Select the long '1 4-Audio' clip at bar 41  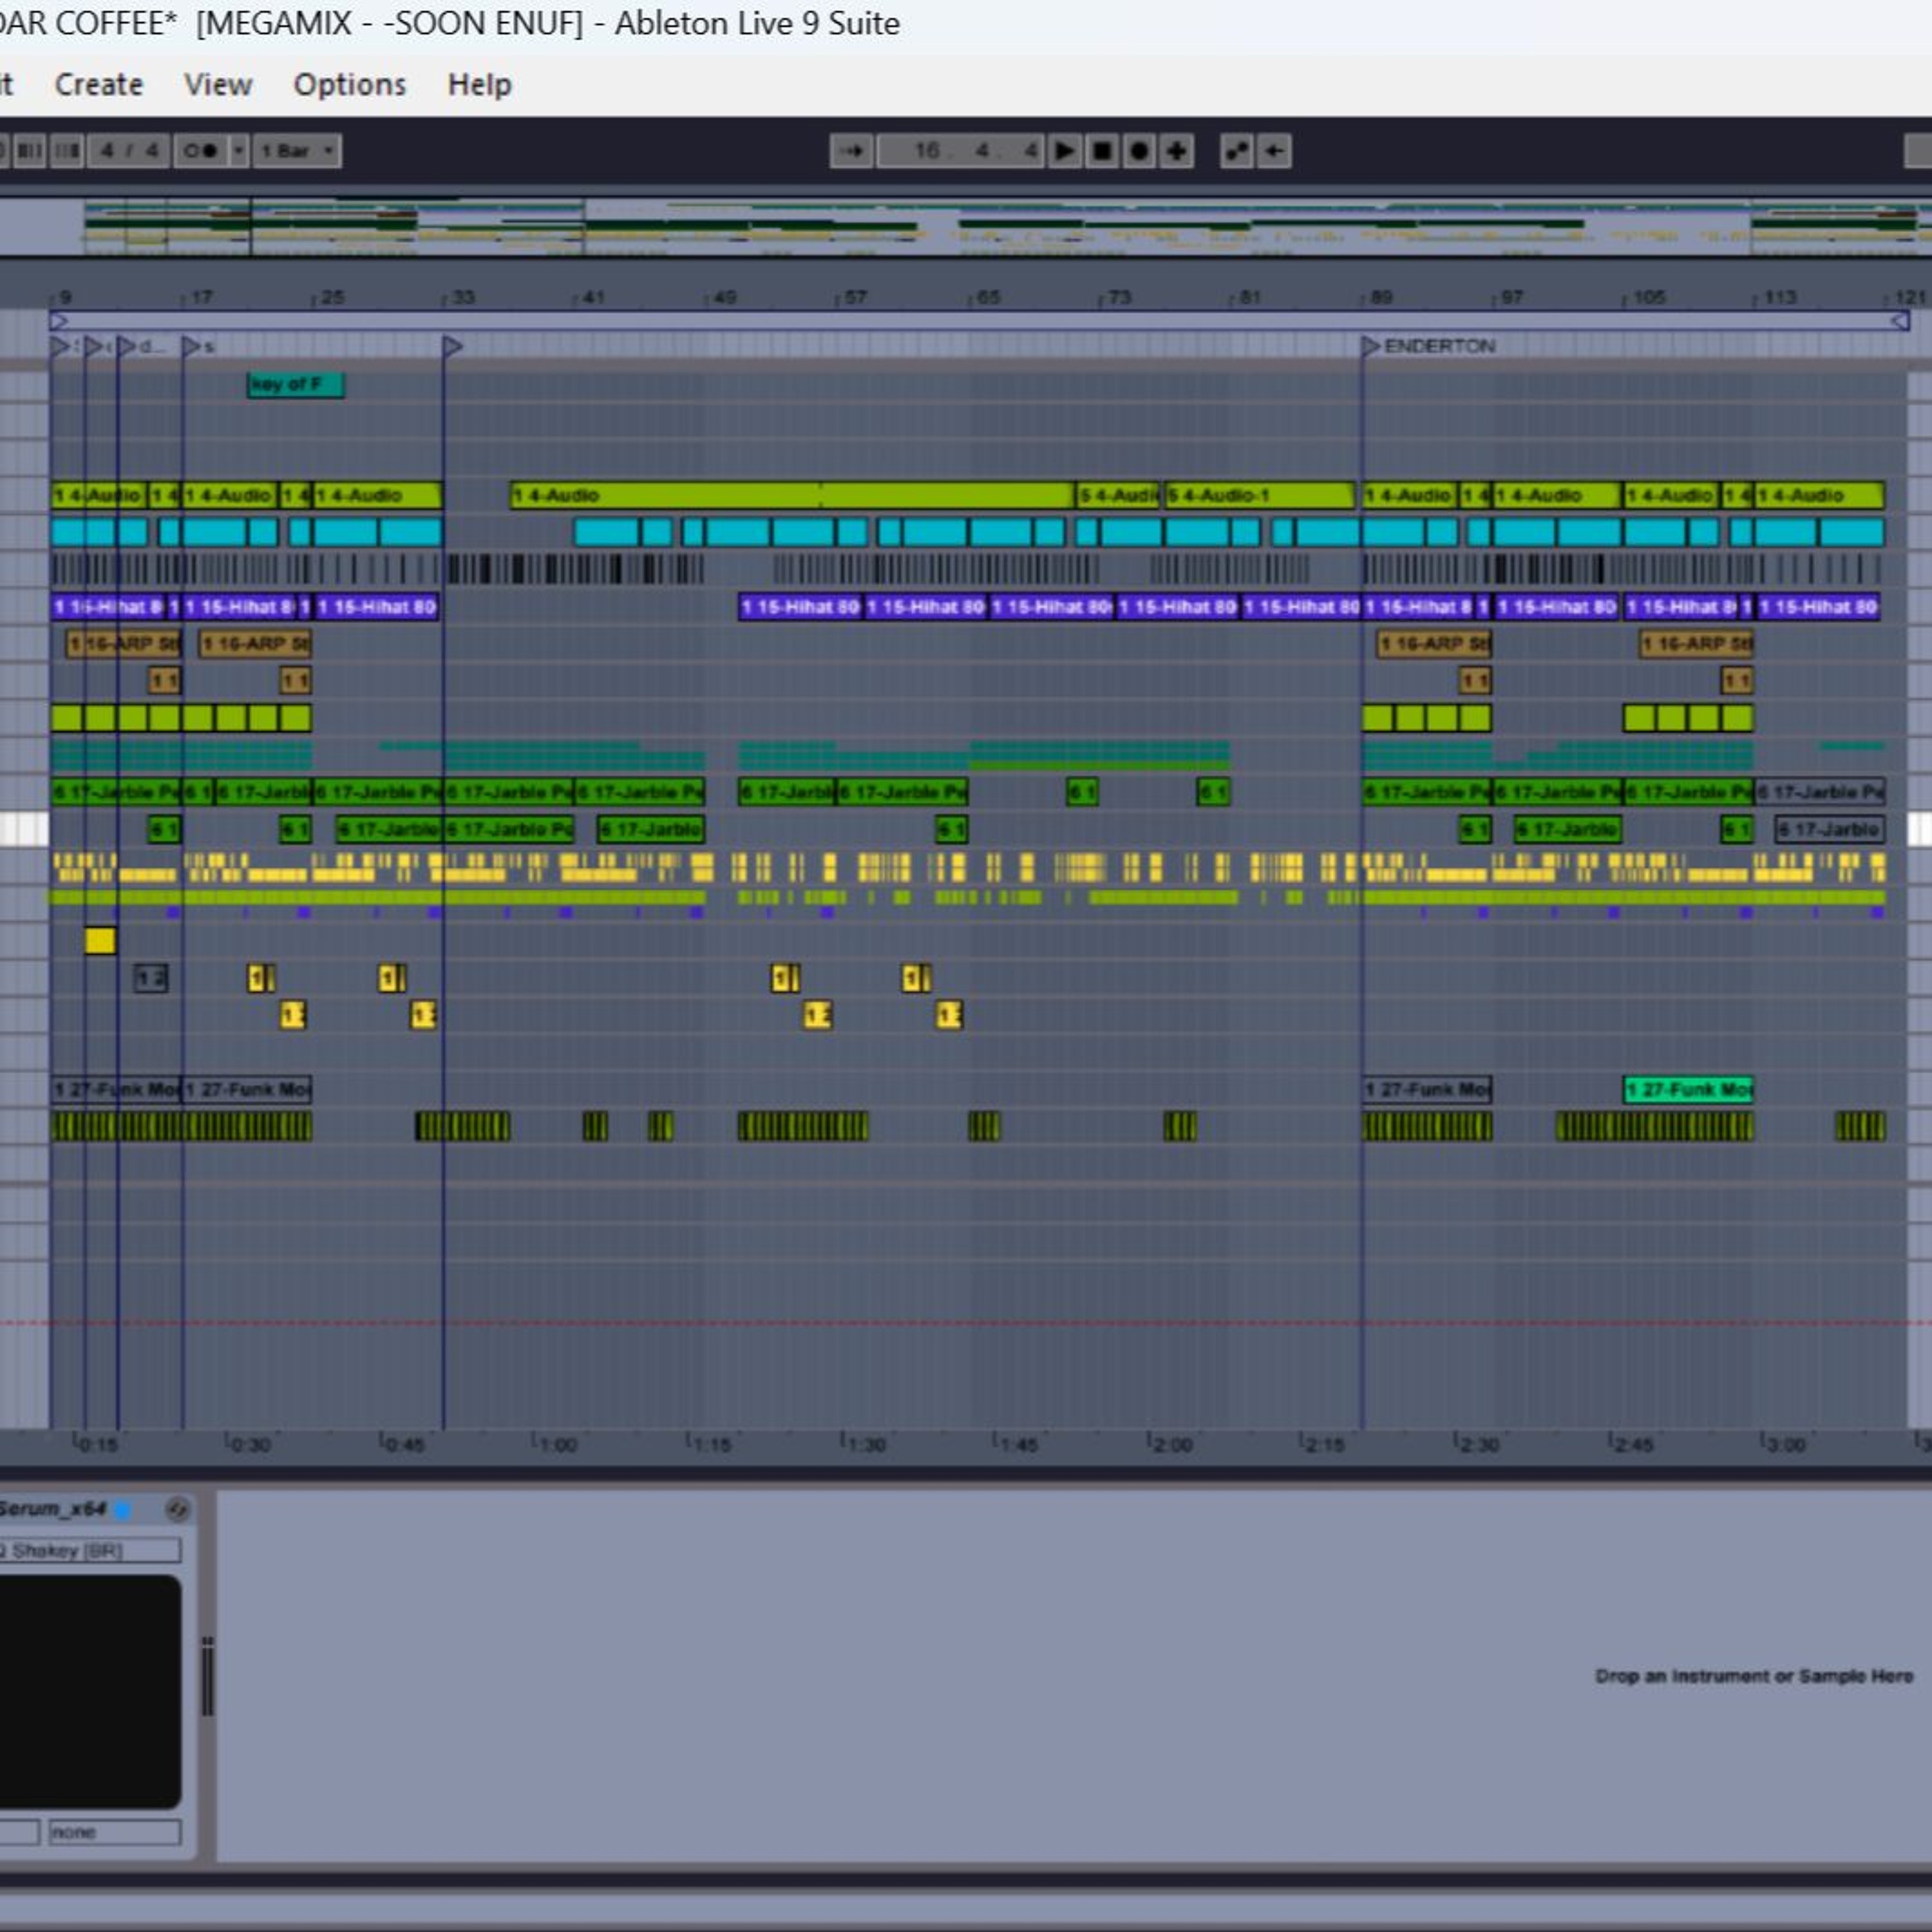coord(793,495)
